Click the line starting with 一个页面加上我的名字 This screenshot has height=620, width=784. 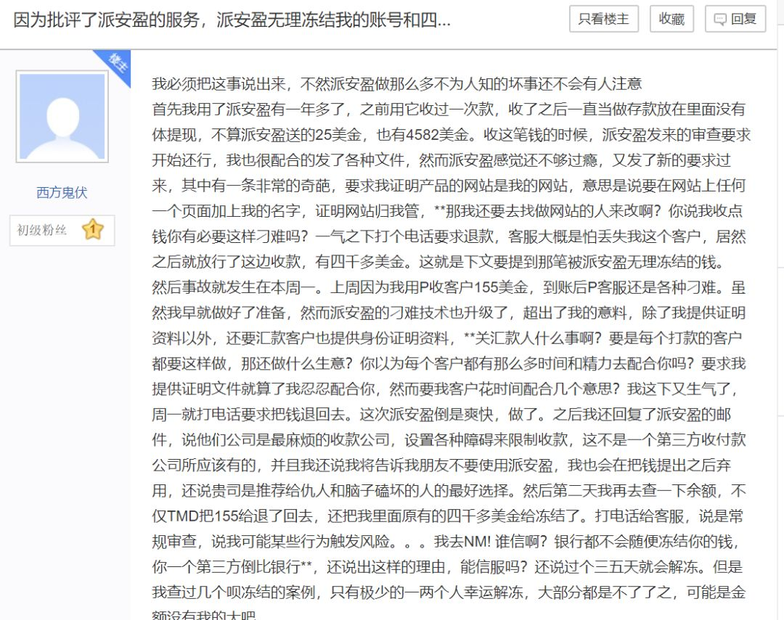point(447,211)
